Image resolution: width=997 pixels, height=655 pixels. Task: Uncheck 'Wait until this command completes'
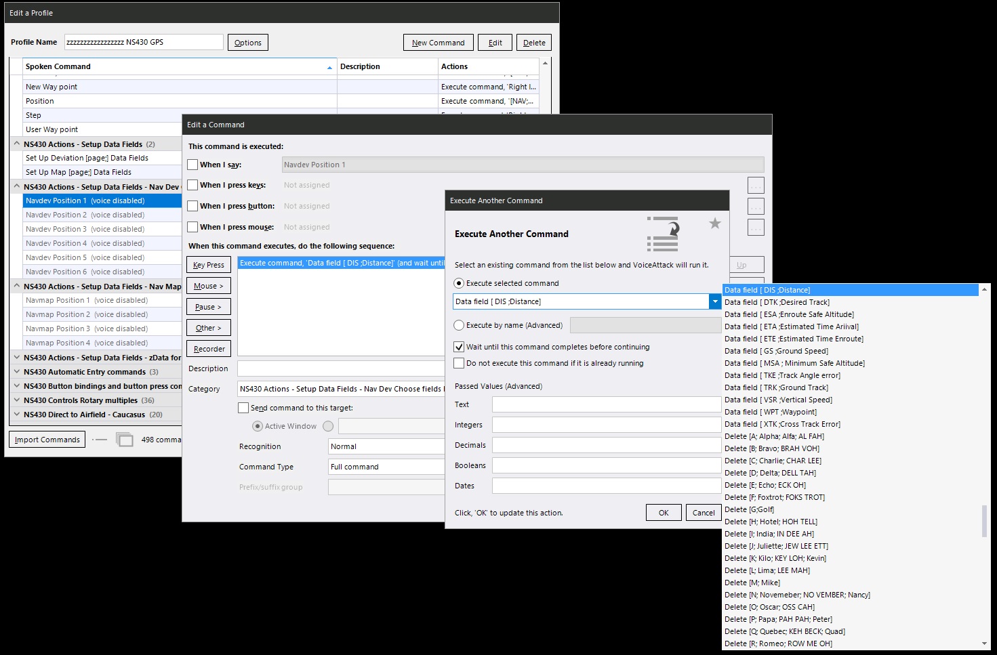[x=459, y=347]
